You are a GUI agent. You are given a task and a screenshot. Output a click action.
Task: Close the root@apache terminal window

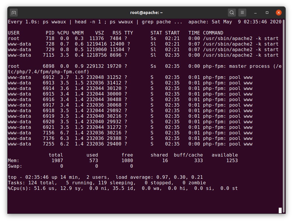[x=279, y=13]
